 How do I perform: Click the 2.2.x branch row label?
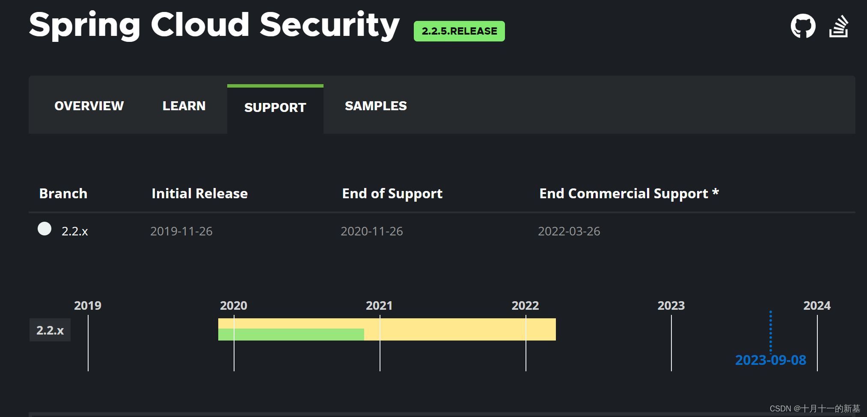point(75,231)
